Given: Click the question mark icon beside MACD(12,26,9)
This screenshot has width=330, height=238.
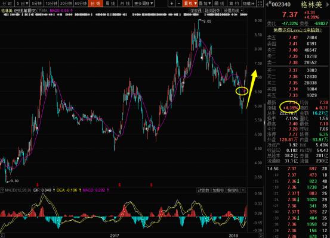Looking at the screenshot, I should click(x=2, y=190).
